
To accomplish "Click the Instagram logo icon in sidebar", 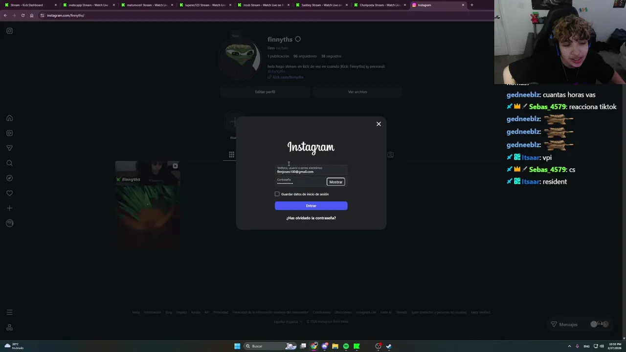I will pyautogui.click(x=9, y=31).
